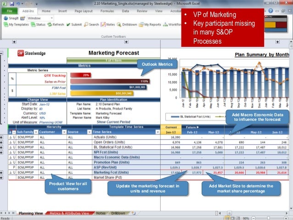This screenshot has width=293, height=220.
Task: Open the Workflow toolbar item
Action: tap(172, 24)
